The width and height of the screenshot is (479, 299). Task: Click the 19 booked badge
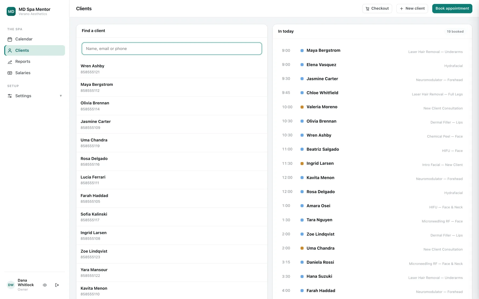[455, 31]
